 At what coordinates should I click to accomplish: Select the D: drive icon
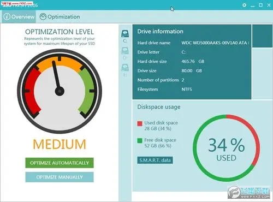point(125,53)
